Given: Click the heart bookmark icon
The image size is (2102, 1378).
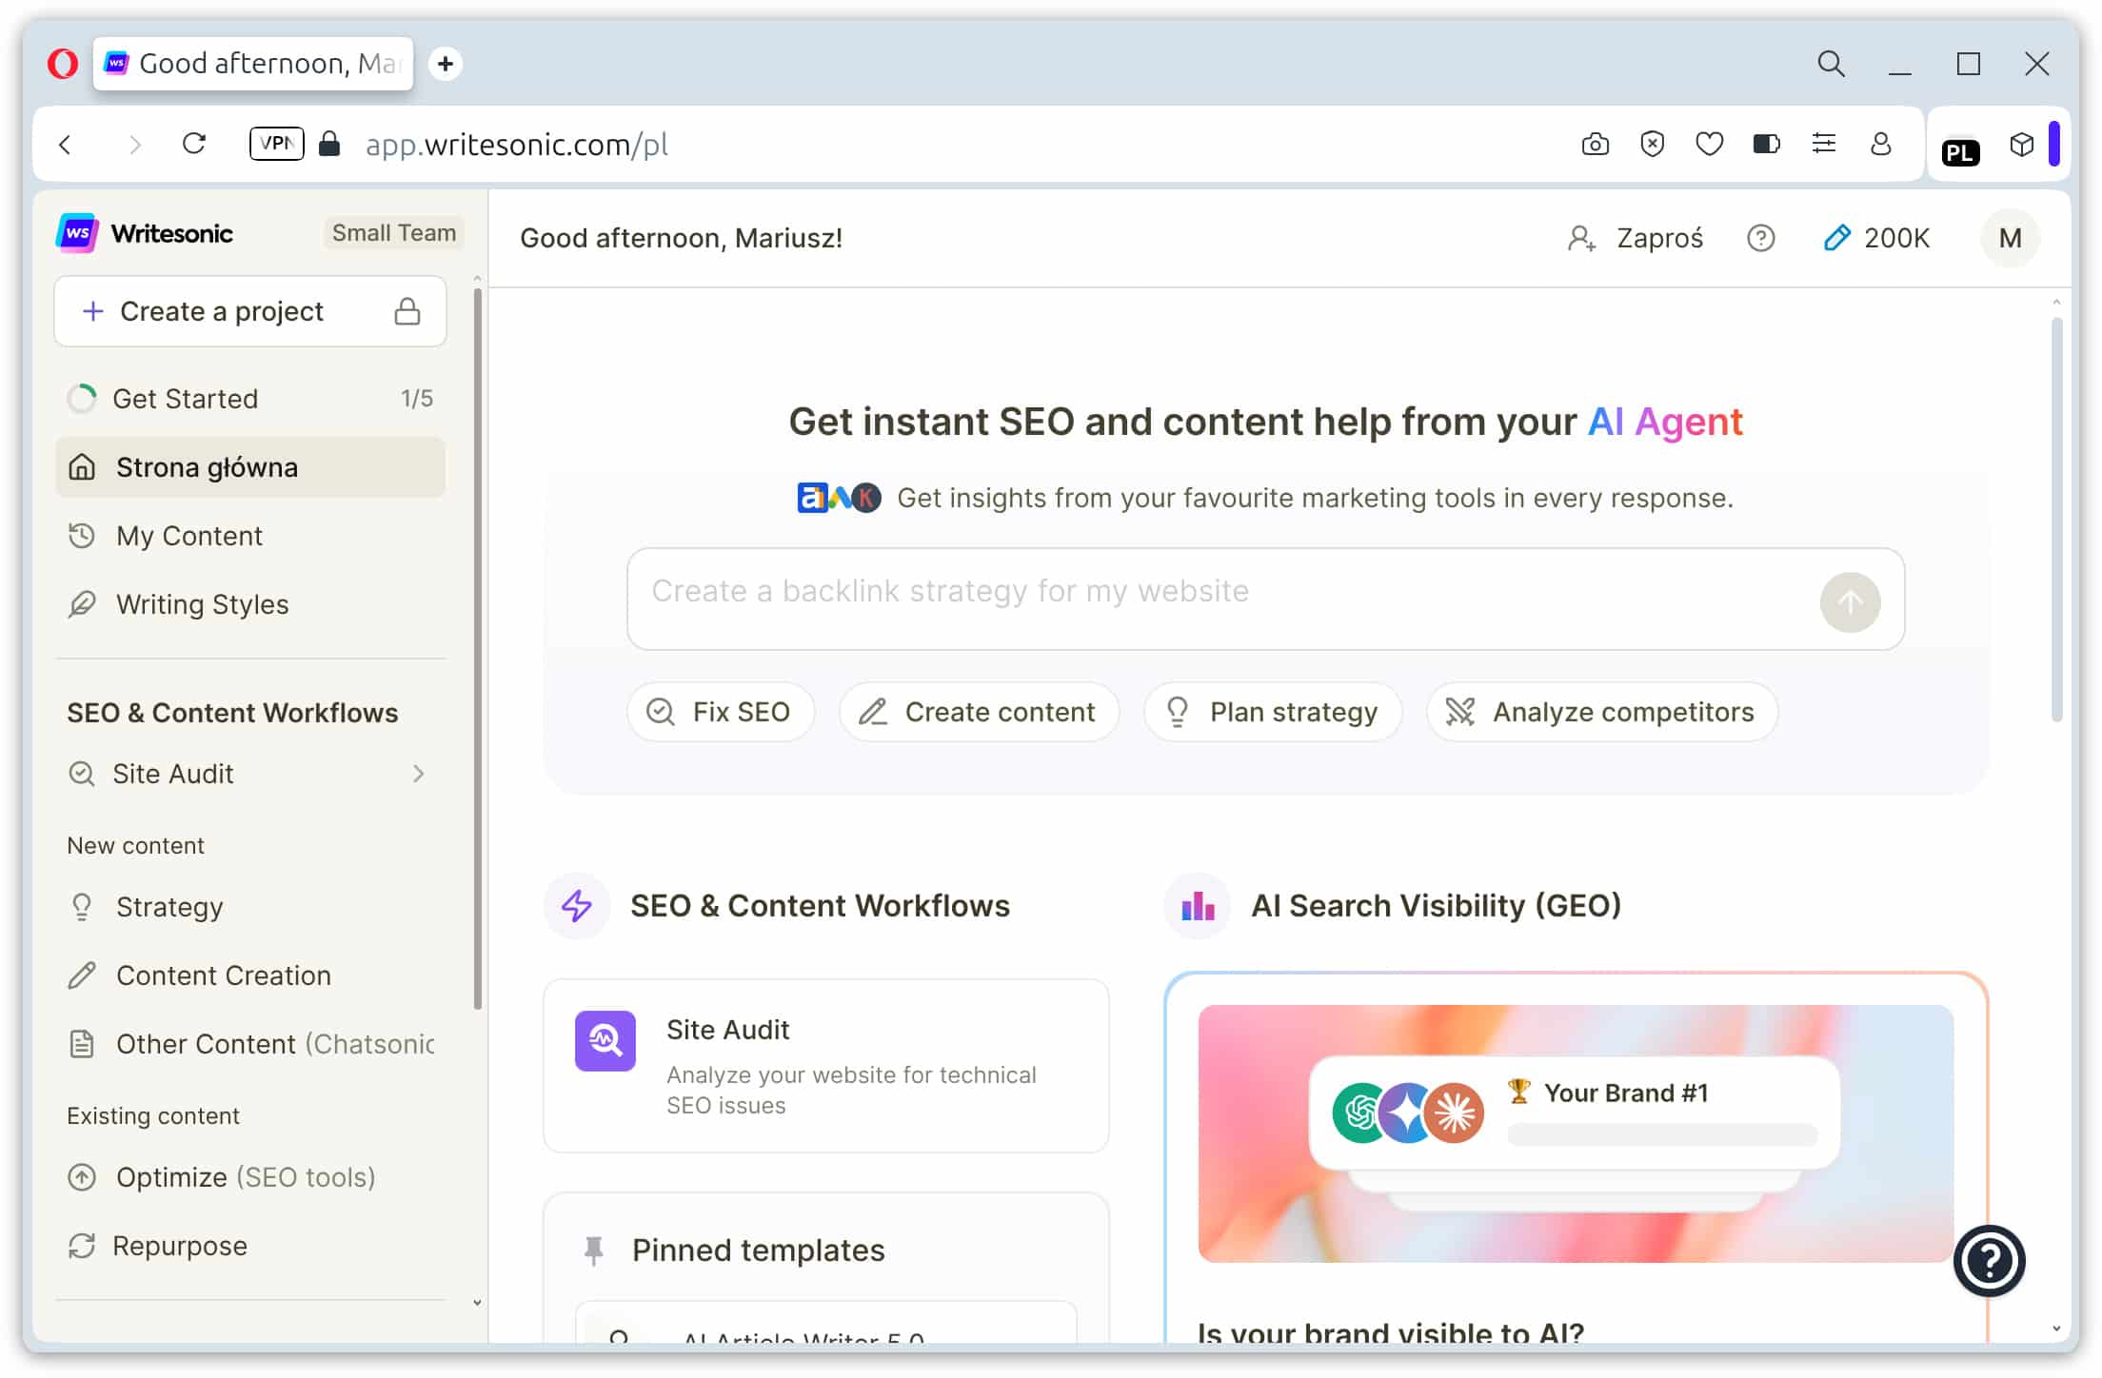Looking at the screenshot, I should [x=1709, y=145].
